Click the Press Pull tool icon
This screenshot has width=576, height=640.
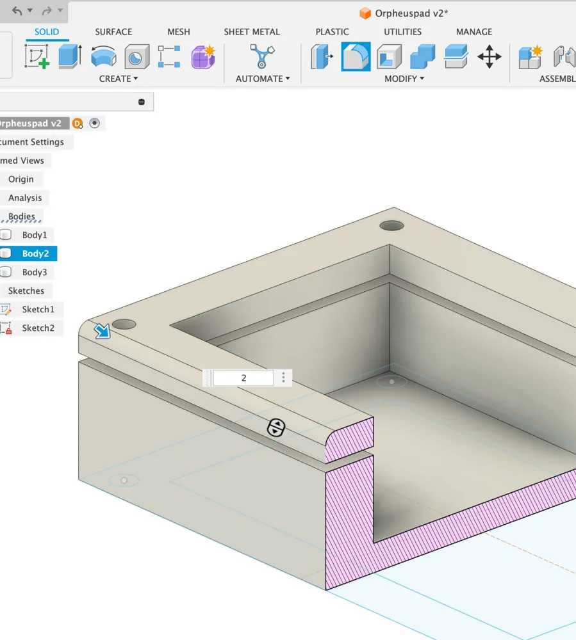(x=322, y=56)
